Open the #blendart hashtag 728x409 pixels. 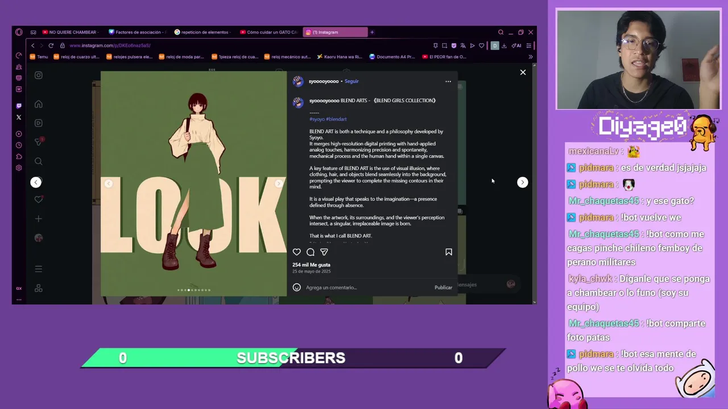click(336, 119)
